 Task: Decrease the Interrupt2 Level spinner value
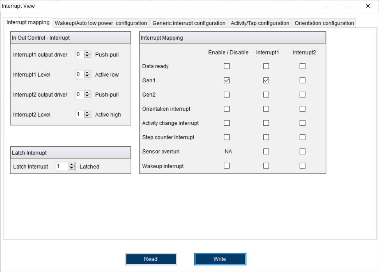point(87,116)
